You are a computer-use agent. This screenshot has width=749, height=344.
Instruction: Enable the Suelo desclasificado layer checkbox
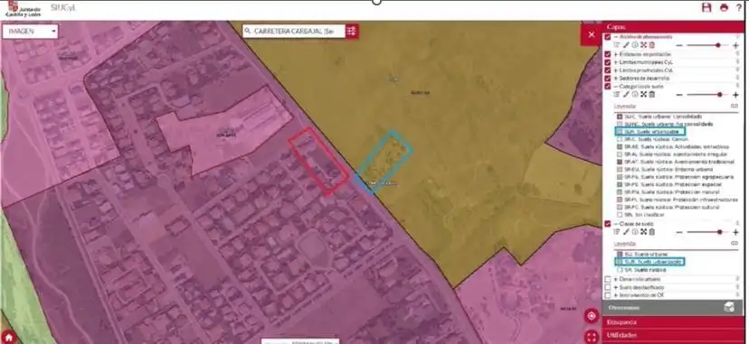[x=608, y=287]
